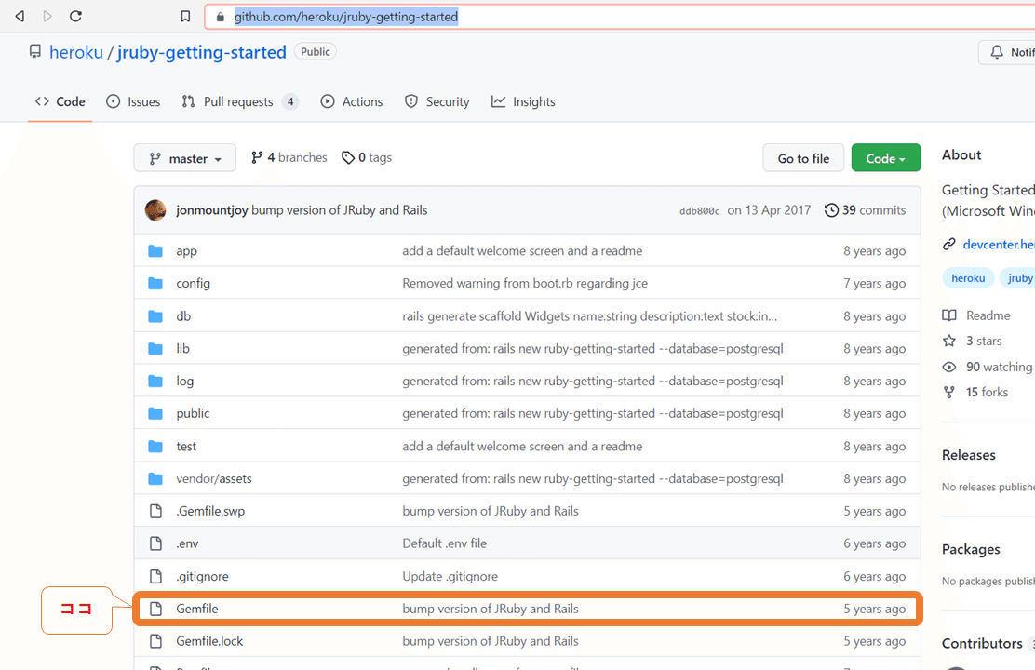Open the 15 forks link
Screen dimensions: 1035x670
(988, 392)
